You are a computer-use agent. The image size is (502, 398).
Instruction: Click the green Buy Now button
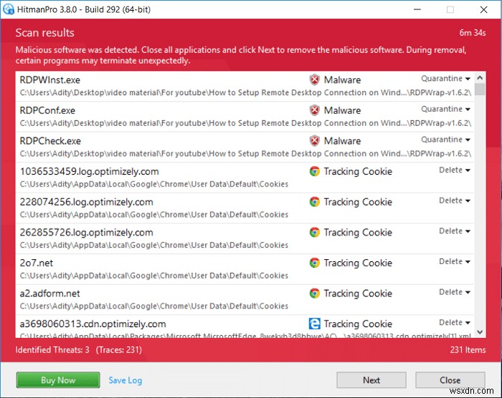(x=58, y=380)
